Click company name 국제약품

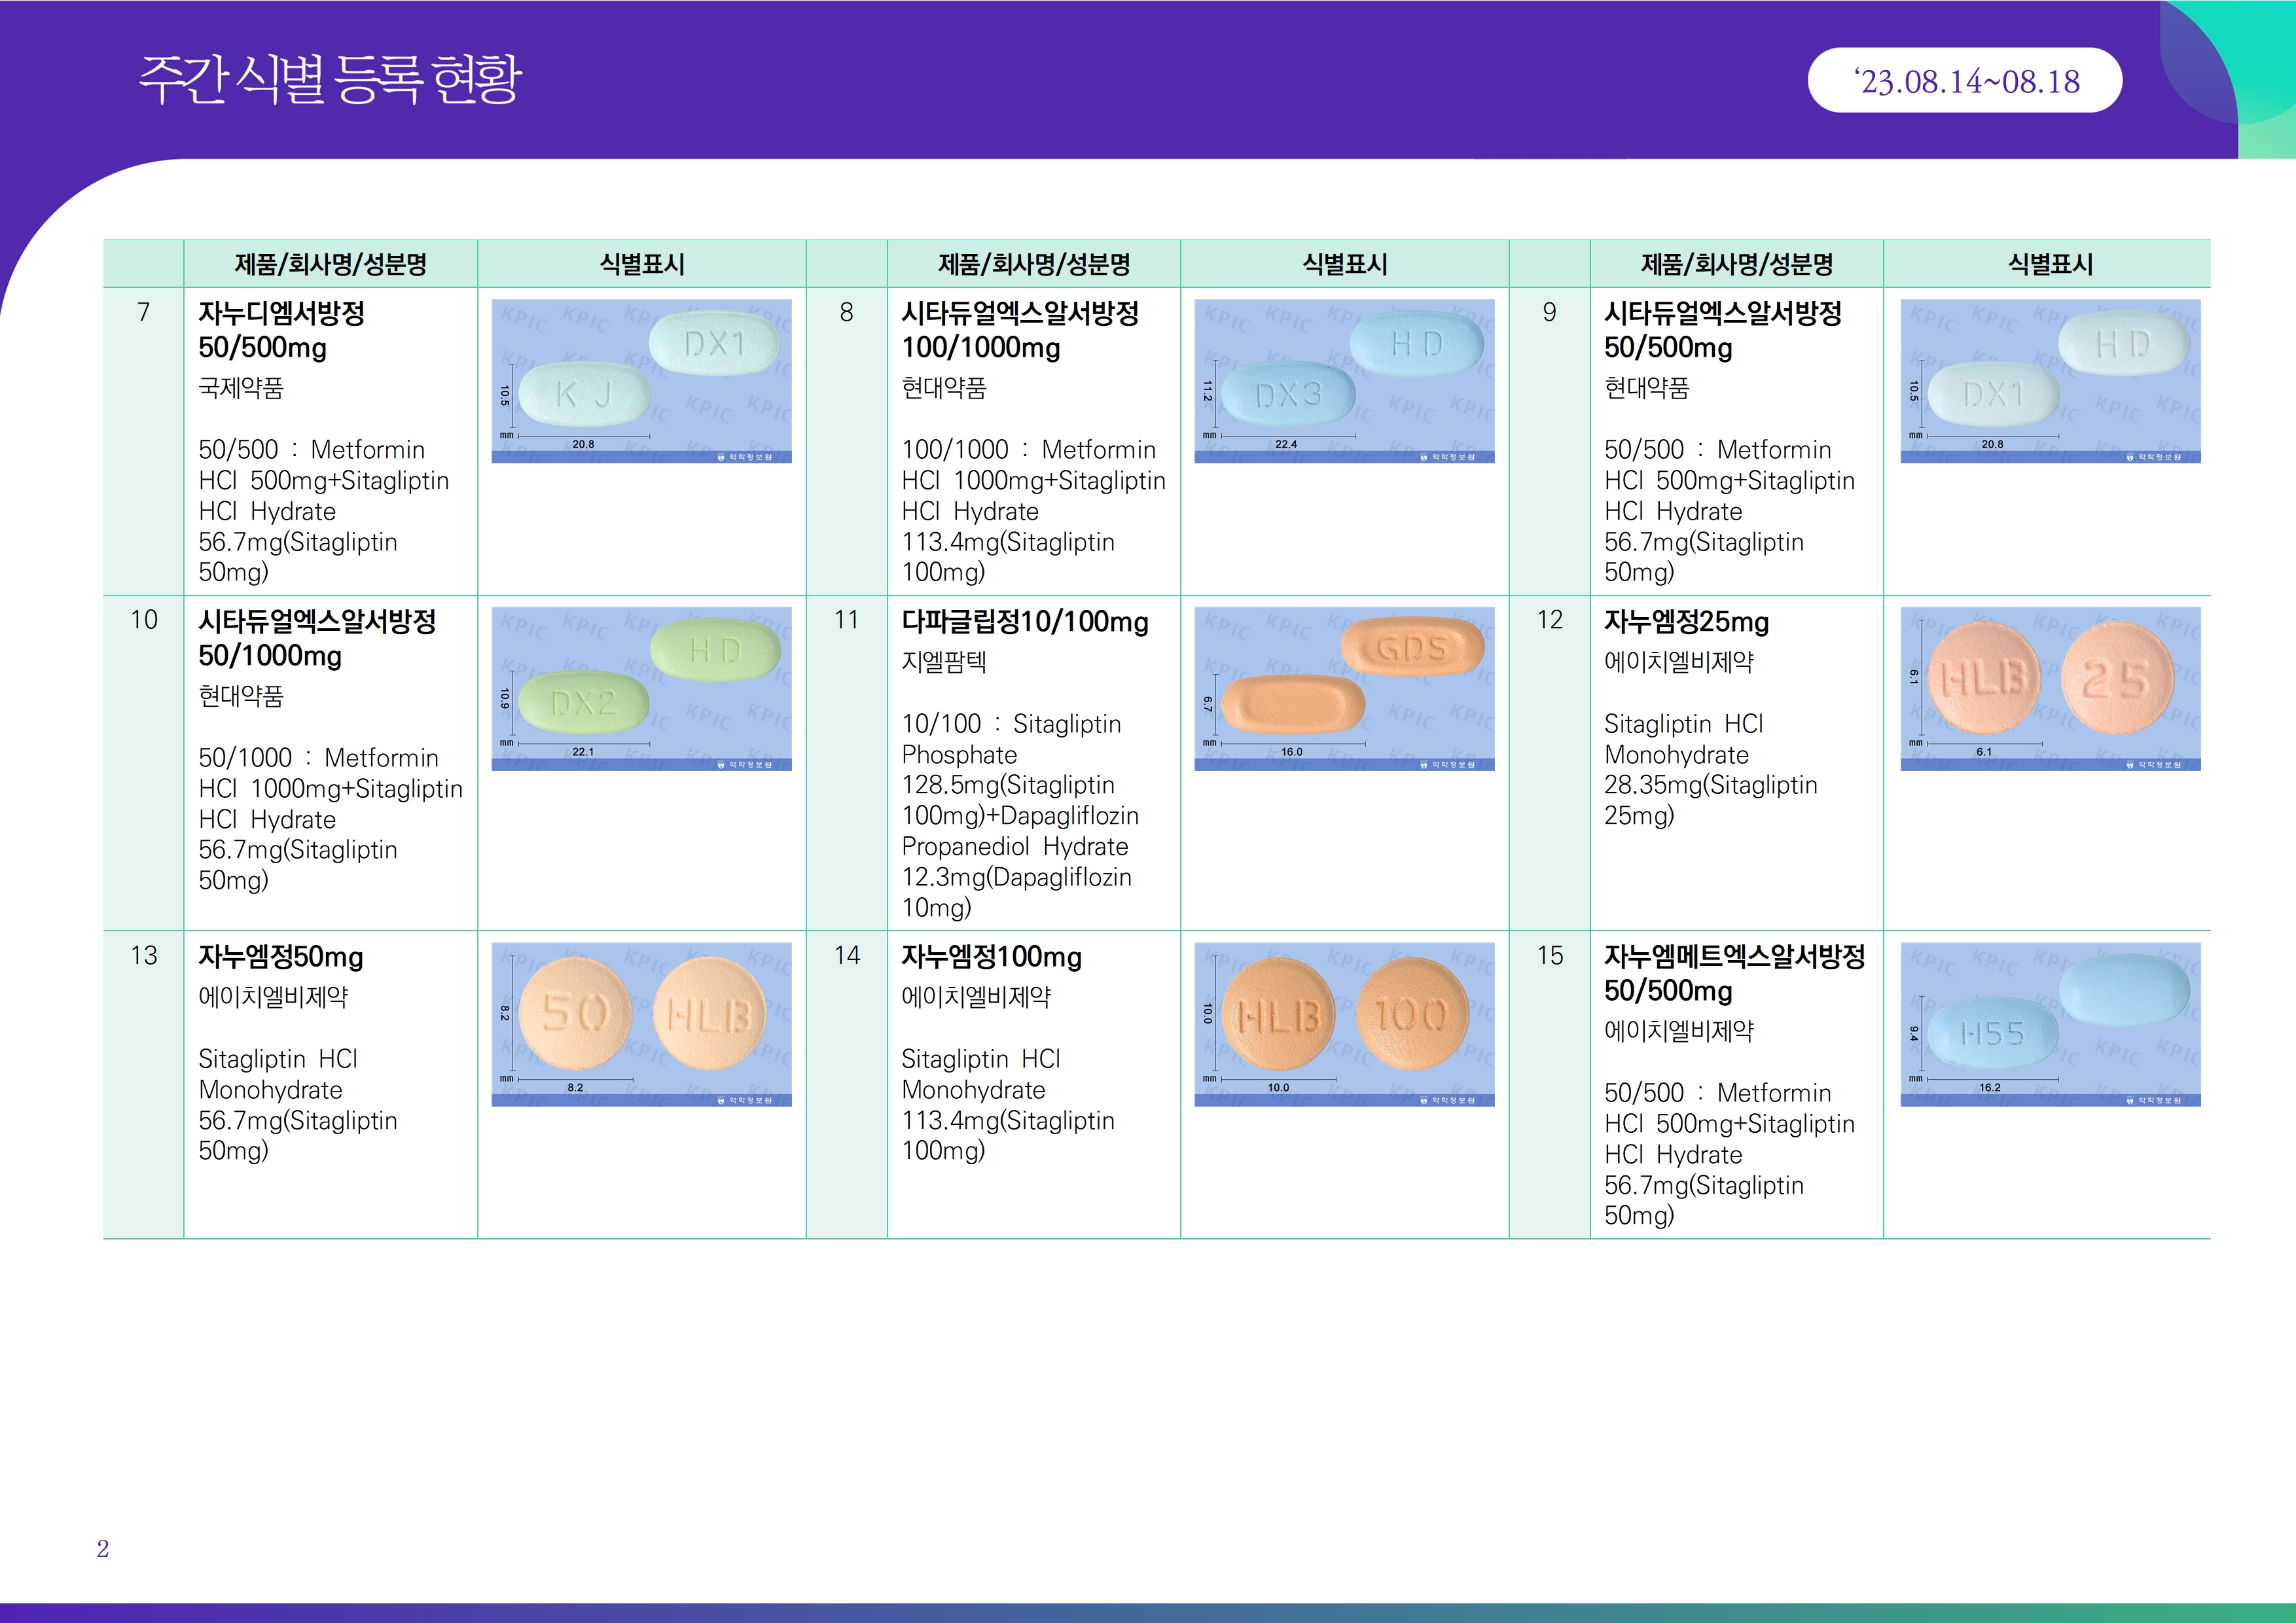point(241,388)
